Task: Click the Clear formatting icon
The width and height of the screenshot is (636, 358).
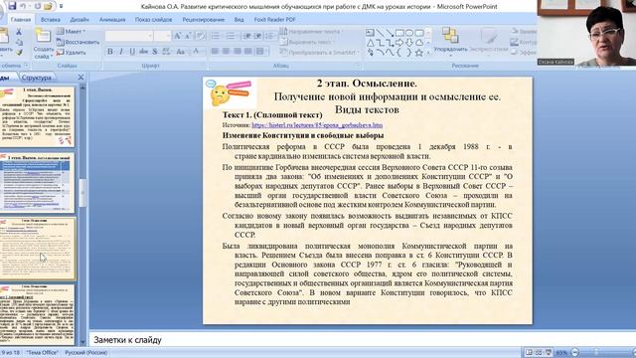Action: point(201,36)
